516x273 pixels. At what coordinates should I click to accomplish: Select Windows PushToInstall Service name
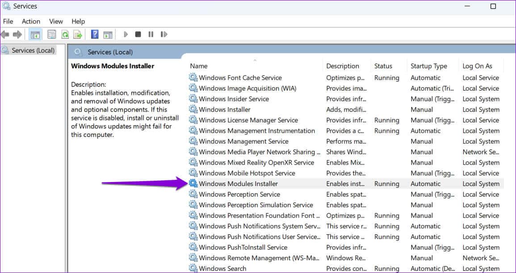click(x=243, y=248)
